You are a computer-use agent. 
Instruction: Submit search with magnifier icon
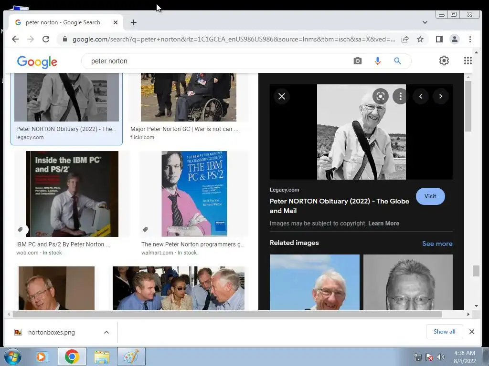pos(397,61)
